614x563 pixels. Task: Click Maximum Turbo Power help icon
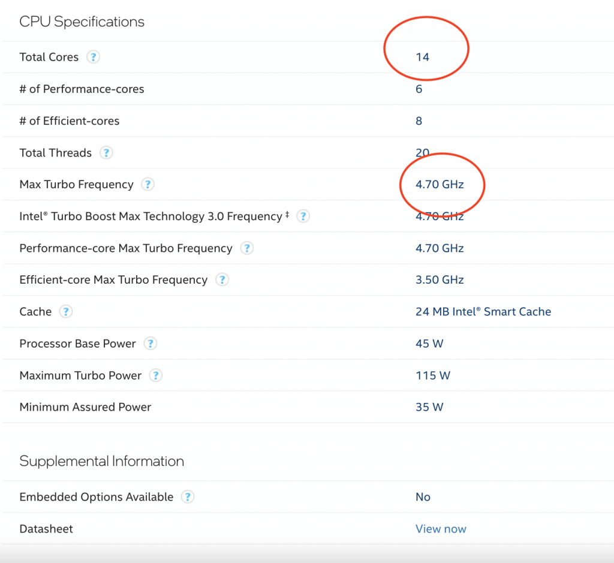pyautogui.click(x=156, y=375)
